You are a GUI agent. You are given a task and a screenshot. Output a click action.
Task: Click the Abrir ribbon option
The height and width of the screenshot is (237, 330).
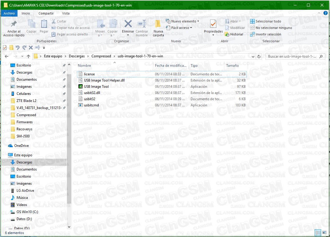[x=233, y=21]
